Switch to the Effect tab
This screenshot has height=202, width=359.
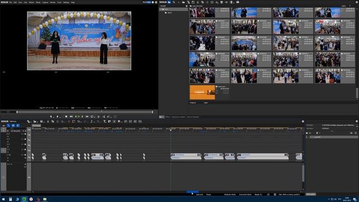point(168,117)
